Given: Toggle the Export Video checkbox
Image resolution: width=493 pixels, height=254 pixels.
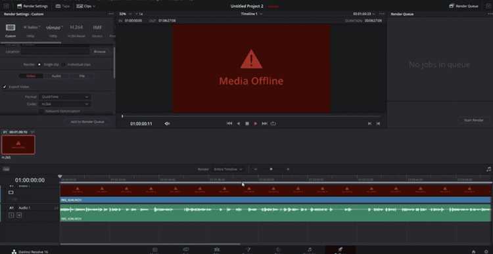Looking at the screenshot, I should tap(5, 87).
